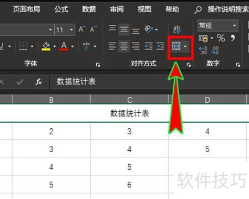Image resolution: width=249 pixels, height=199 pixels.
Task: Click the text orientation icon
Action: coord(148,29)
